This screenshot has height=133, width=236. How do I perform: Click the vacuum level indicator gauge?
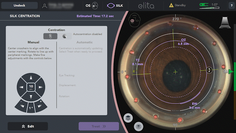(x=209, y=6)
